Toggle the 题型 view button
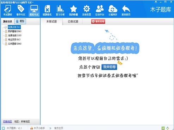The height and width of the screenshot is (130, 174). pos(20,21)
